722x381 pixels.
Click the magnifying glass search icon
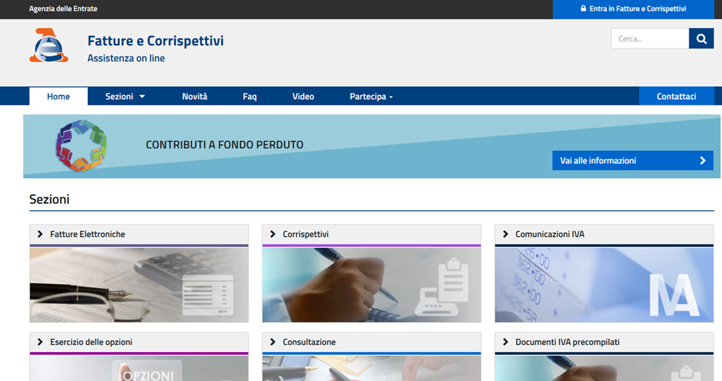coord(701,38)
